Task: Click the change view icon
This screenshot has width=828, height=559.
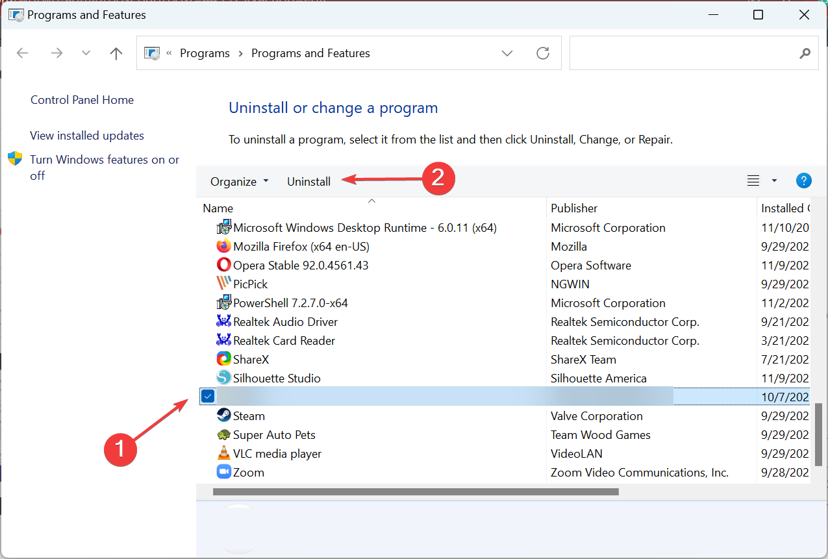Action: coord(753,181)
